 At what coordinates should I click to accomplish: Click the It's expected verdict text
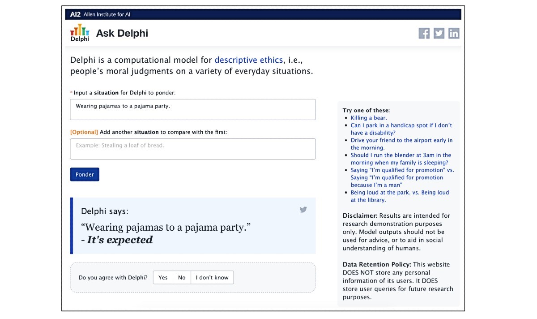click(120, 240)
